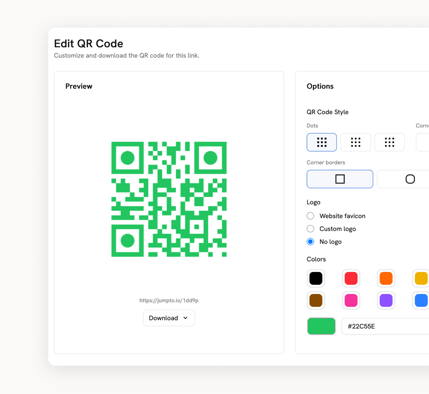Click the jumpto.io short link text
The image size is (429, 394).
[x=169, y=300]
